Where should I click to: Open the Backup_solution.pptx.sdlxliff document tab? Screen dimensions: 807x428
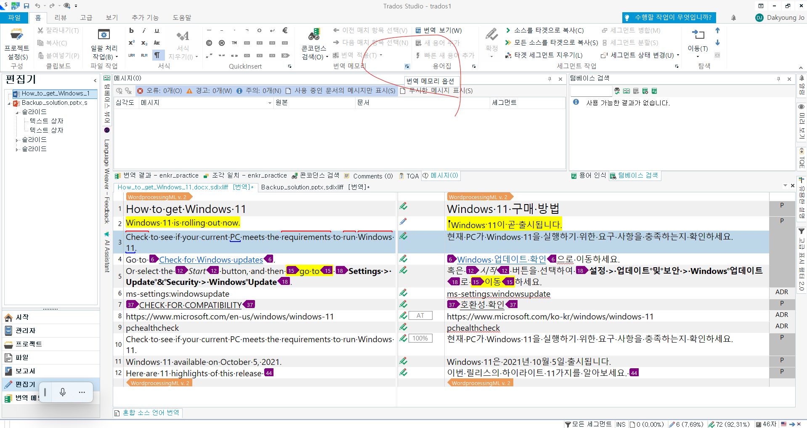coord(315,187)
